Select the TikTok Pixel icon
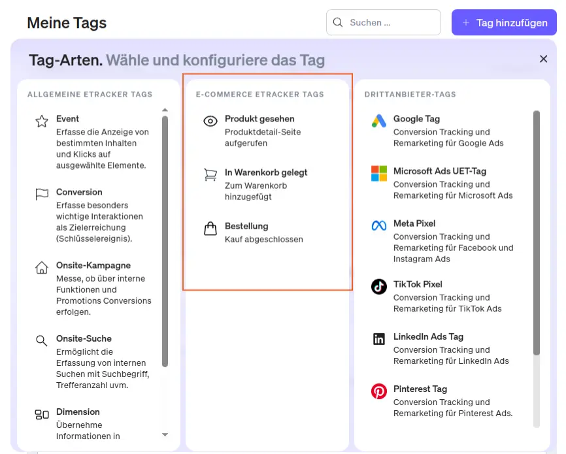Image resolution: width=566 pixels, height=454 pixels. pyautogui.click(x=378, y=286)
